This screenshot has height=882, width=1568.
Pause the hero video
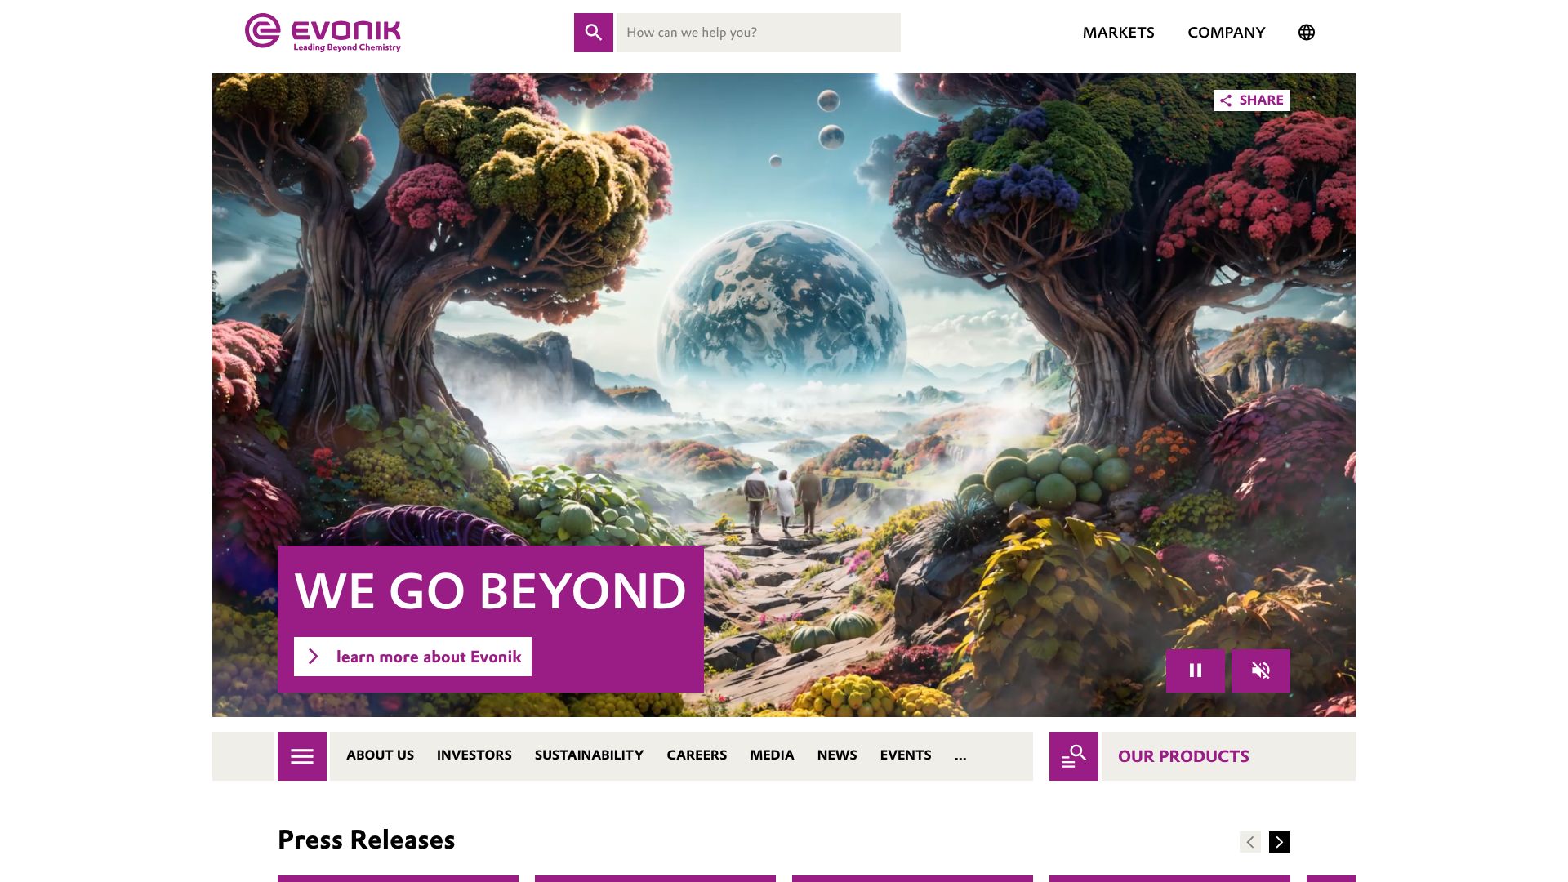tap(1196, 670)
